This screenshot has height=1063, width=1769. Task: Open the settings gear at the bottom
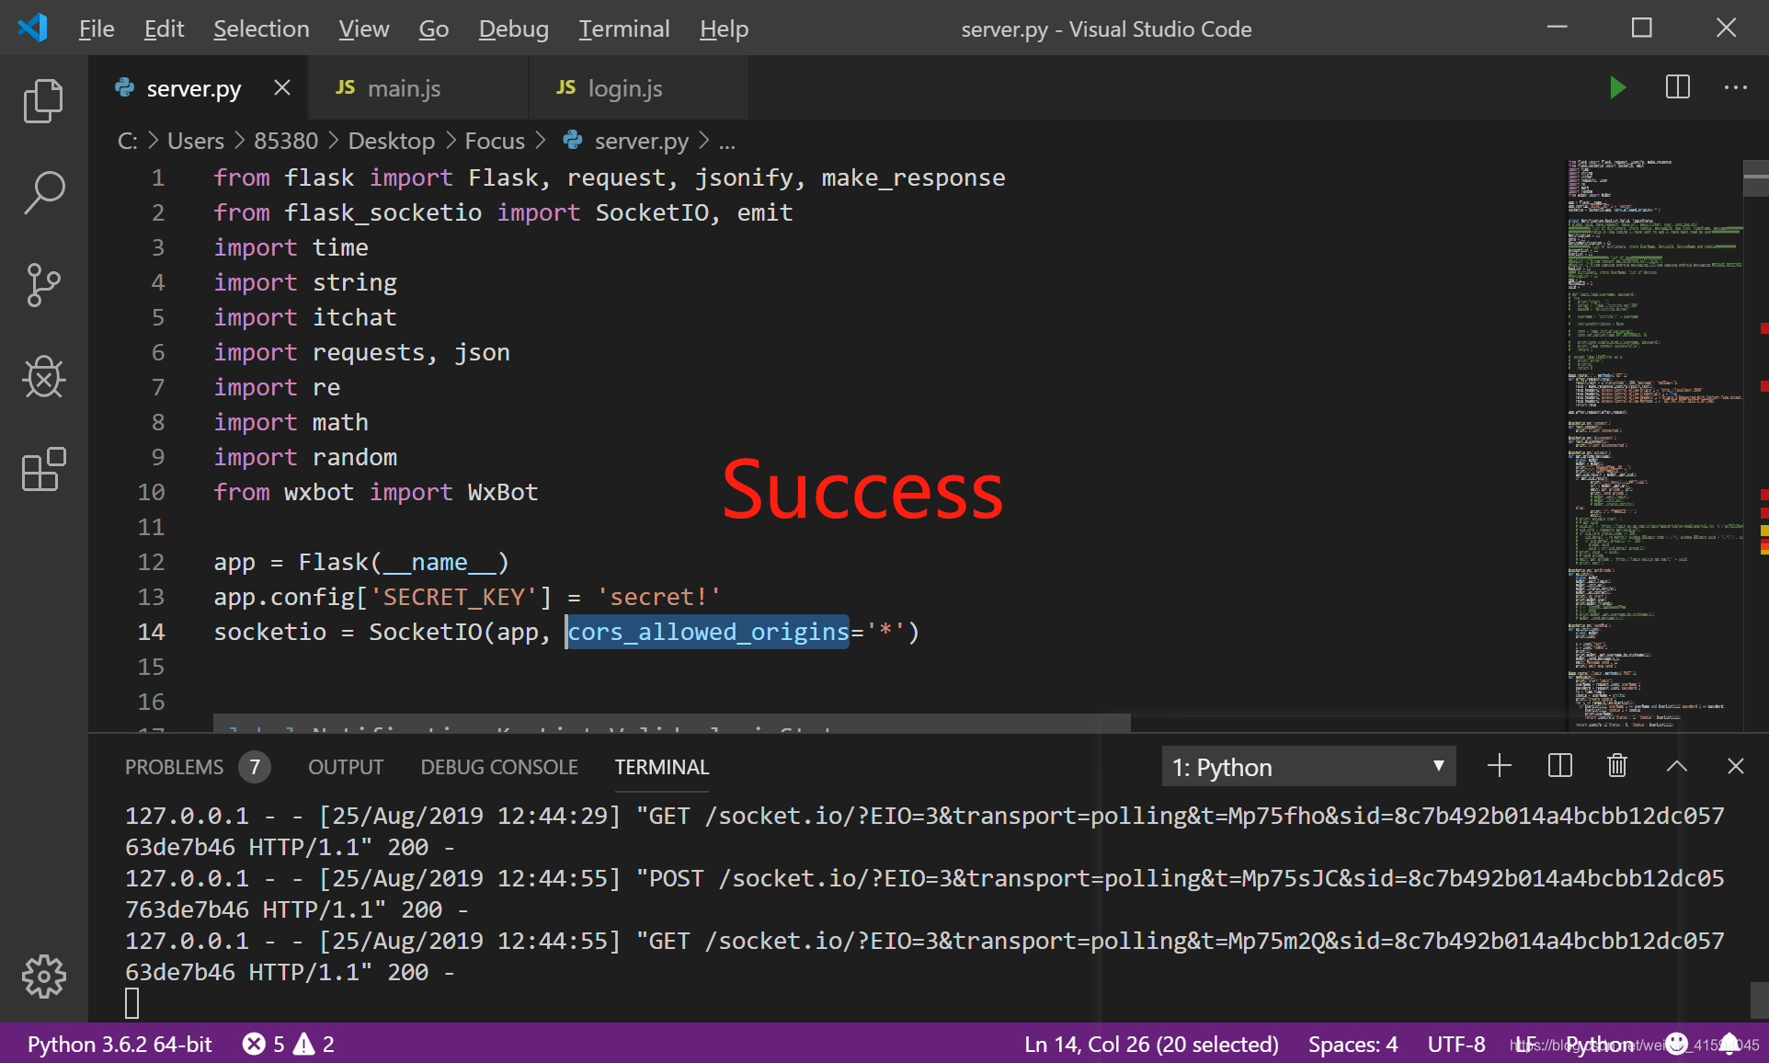pyautogui.click(x=43, y=977)
